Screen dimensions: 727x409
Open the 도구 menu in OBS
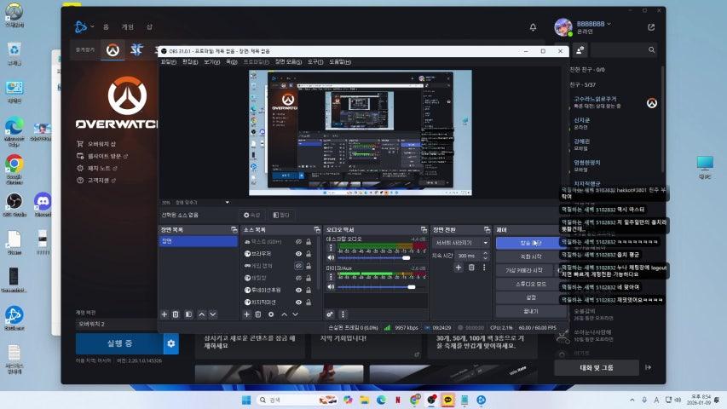pyautogui.click(x=314, y=62)
